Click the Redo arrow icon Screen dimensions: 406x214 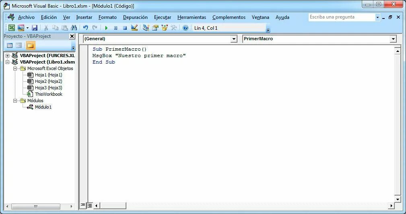(x=95, y=28)
